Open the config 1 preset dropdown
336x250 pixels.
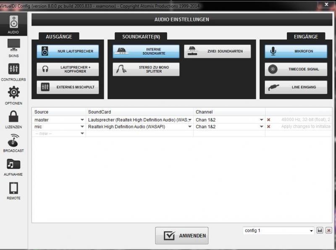tap(278, 231)
